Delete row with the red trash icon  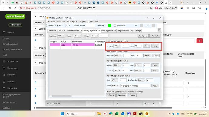[x=199, y=41]
